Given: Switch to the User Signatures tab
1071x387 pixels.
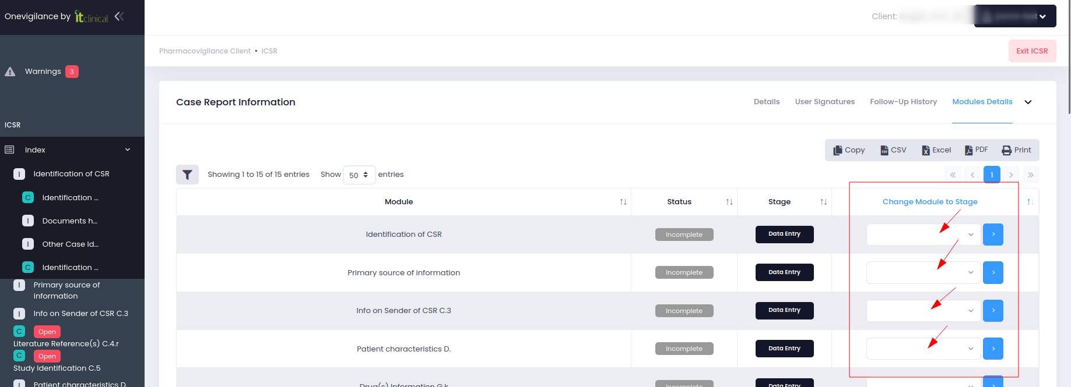Looking at the screenshot, I should click(x=825, y=102).
